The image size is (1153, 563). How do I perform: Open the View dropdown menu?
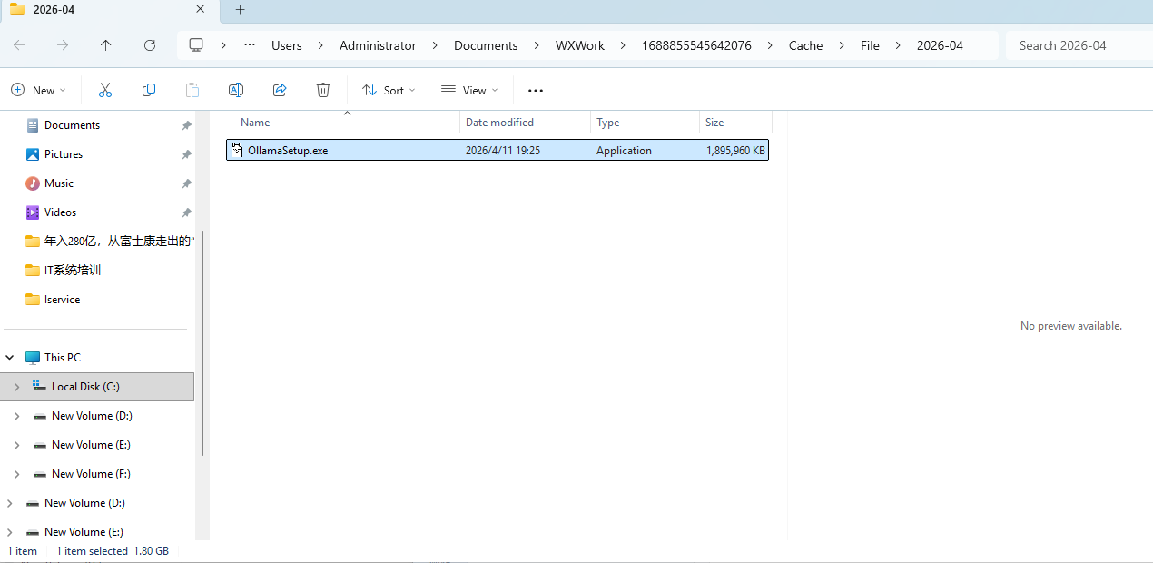pos(469,90)
